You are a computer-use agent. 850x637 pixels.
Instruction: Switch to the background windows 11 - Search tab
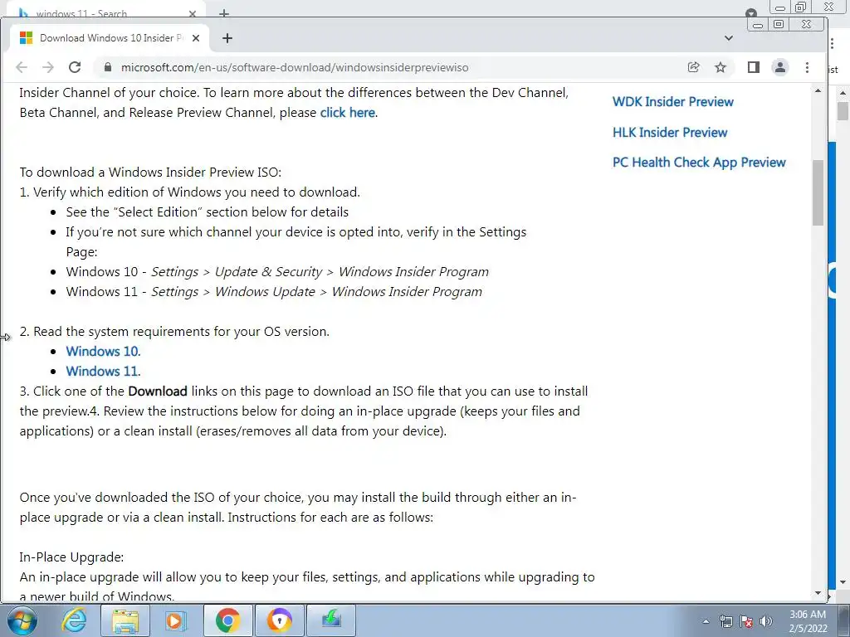point(81,13)
